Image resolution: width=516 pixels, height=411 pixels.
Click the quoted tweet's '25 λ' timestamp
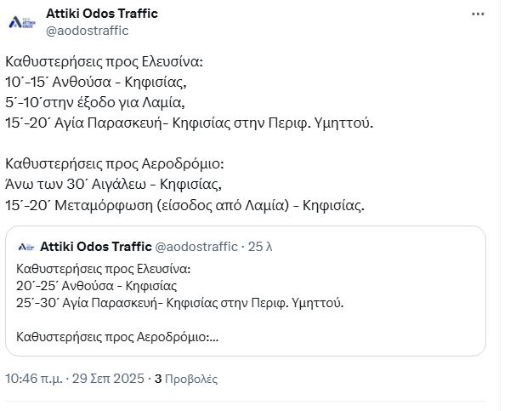(x=259, y=247)
